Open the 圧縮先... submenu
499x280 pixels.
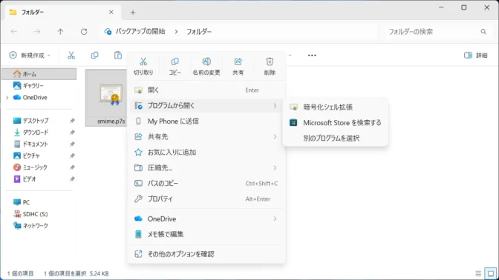[206, 168]
